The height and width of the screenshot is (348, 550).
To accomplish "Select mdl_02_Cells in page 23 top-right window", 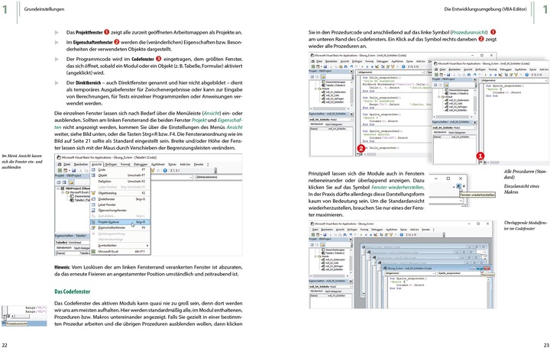I will pos(454,103).
